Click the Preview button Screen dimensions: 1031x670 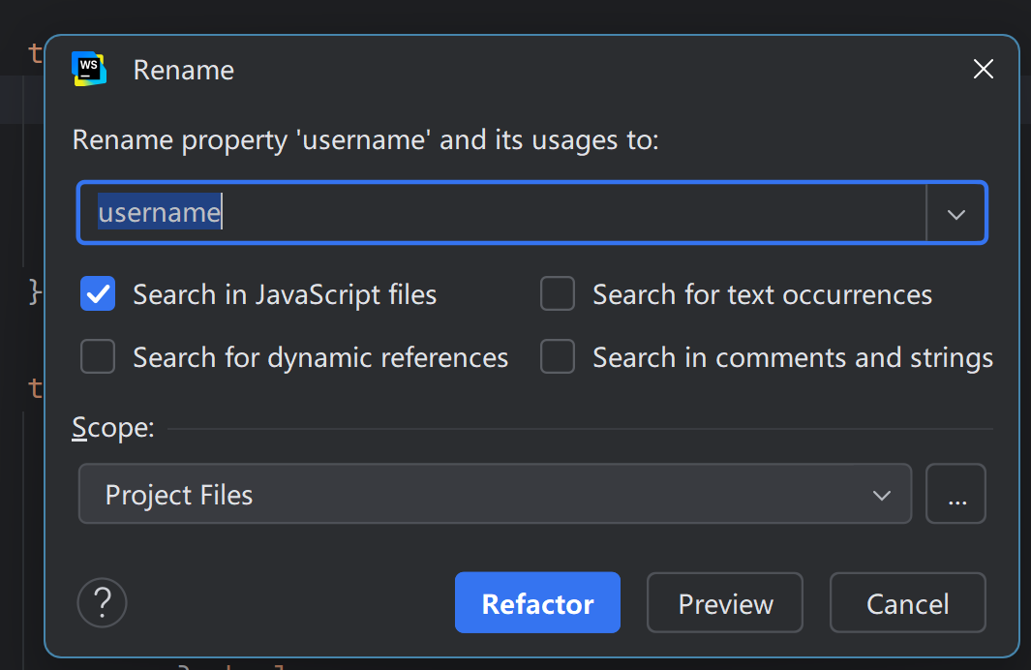coord(724,603)
